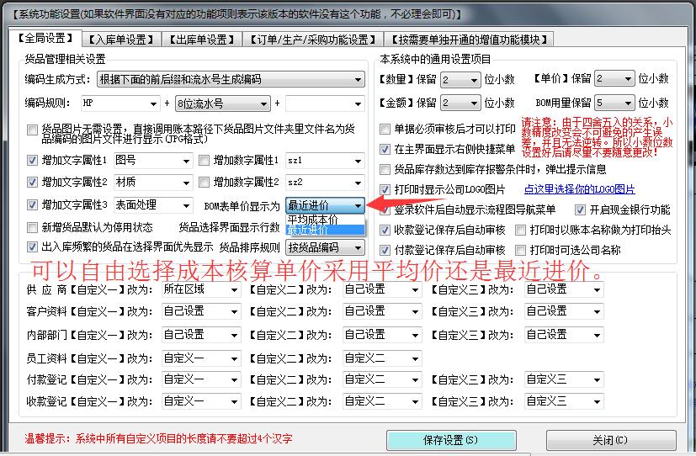Open 按需要单独开通的增值功能模块 tab
Viewport: 696px width, 456px height.
(469, 40)
